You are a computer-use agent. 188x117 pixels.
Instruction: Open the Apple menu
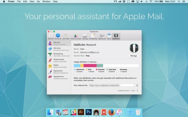(4, 1)
